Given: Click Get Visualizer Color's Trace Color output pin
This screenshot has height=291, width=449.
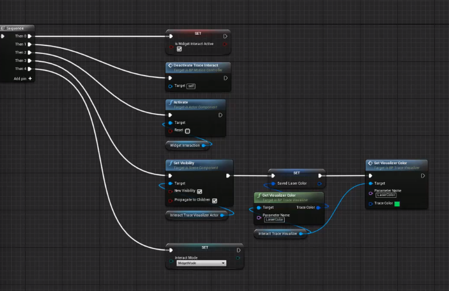Looking at the screenshot, I should point(318,207).
